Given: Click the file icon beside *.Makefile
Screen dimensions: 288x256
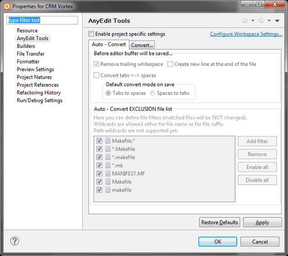Looking at the screenshot, I should coord(108,149).
